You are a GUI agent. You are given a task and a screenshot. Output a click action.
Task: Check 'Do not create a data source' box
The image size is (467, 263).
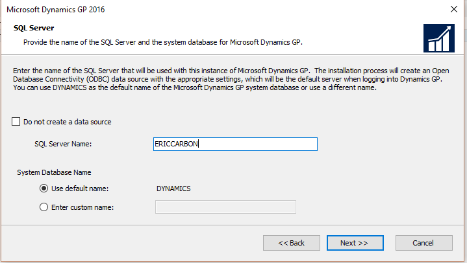(x=16, y=122)
